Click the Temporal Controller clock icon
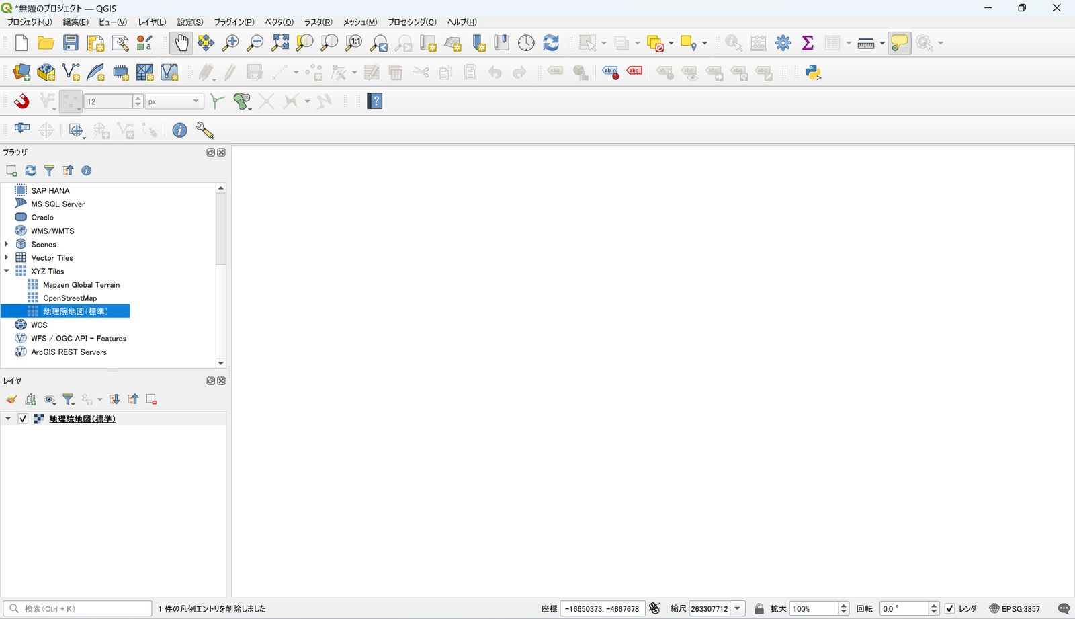The height and width of the screenshot is (619, 1075). [526, 43]
